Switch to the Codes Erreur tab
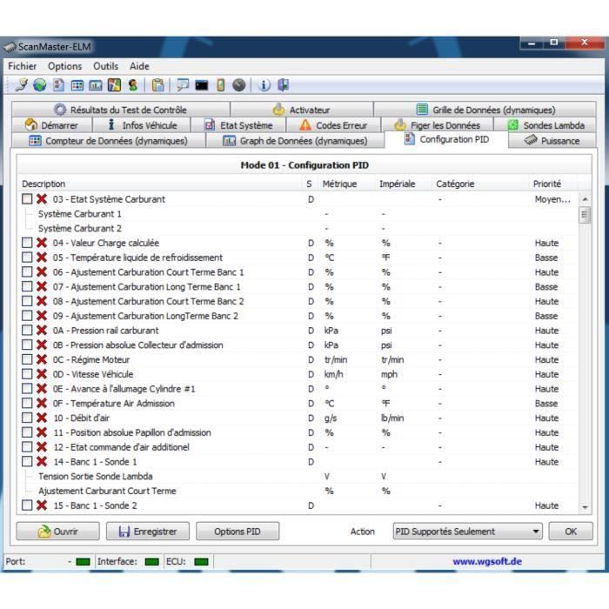The width and height of the screenshot is (609, 609). (x=333, y=125)
